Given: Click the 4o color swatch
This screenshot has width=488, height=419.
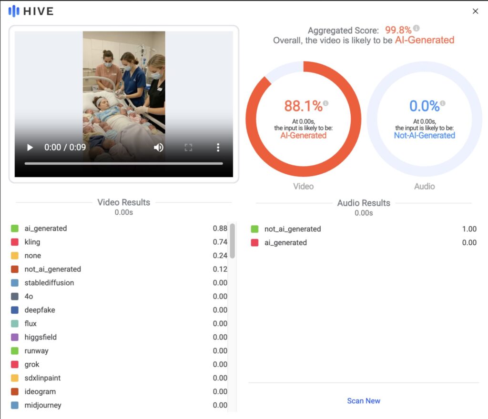Looking at the screenshot, I should click(x=15, y=296).
